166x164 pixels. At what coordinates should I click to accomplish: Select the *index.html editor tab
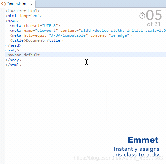(17, 4)
